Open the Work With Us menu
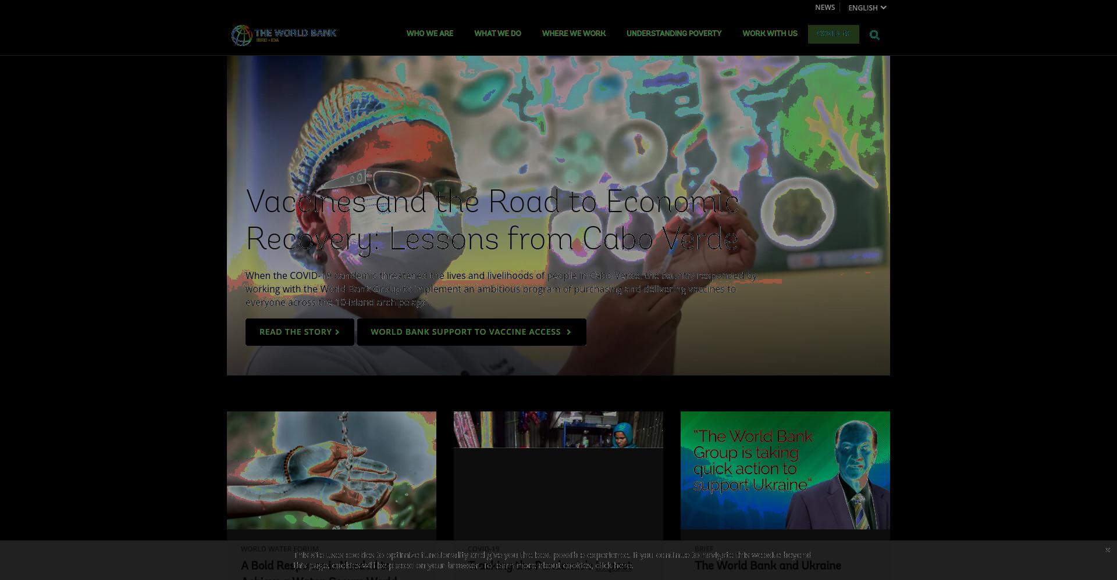 click(x=770, y=34)
